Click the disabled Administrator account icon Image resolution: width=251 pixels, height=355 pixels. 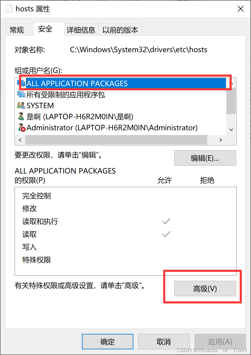coord(21,128)
